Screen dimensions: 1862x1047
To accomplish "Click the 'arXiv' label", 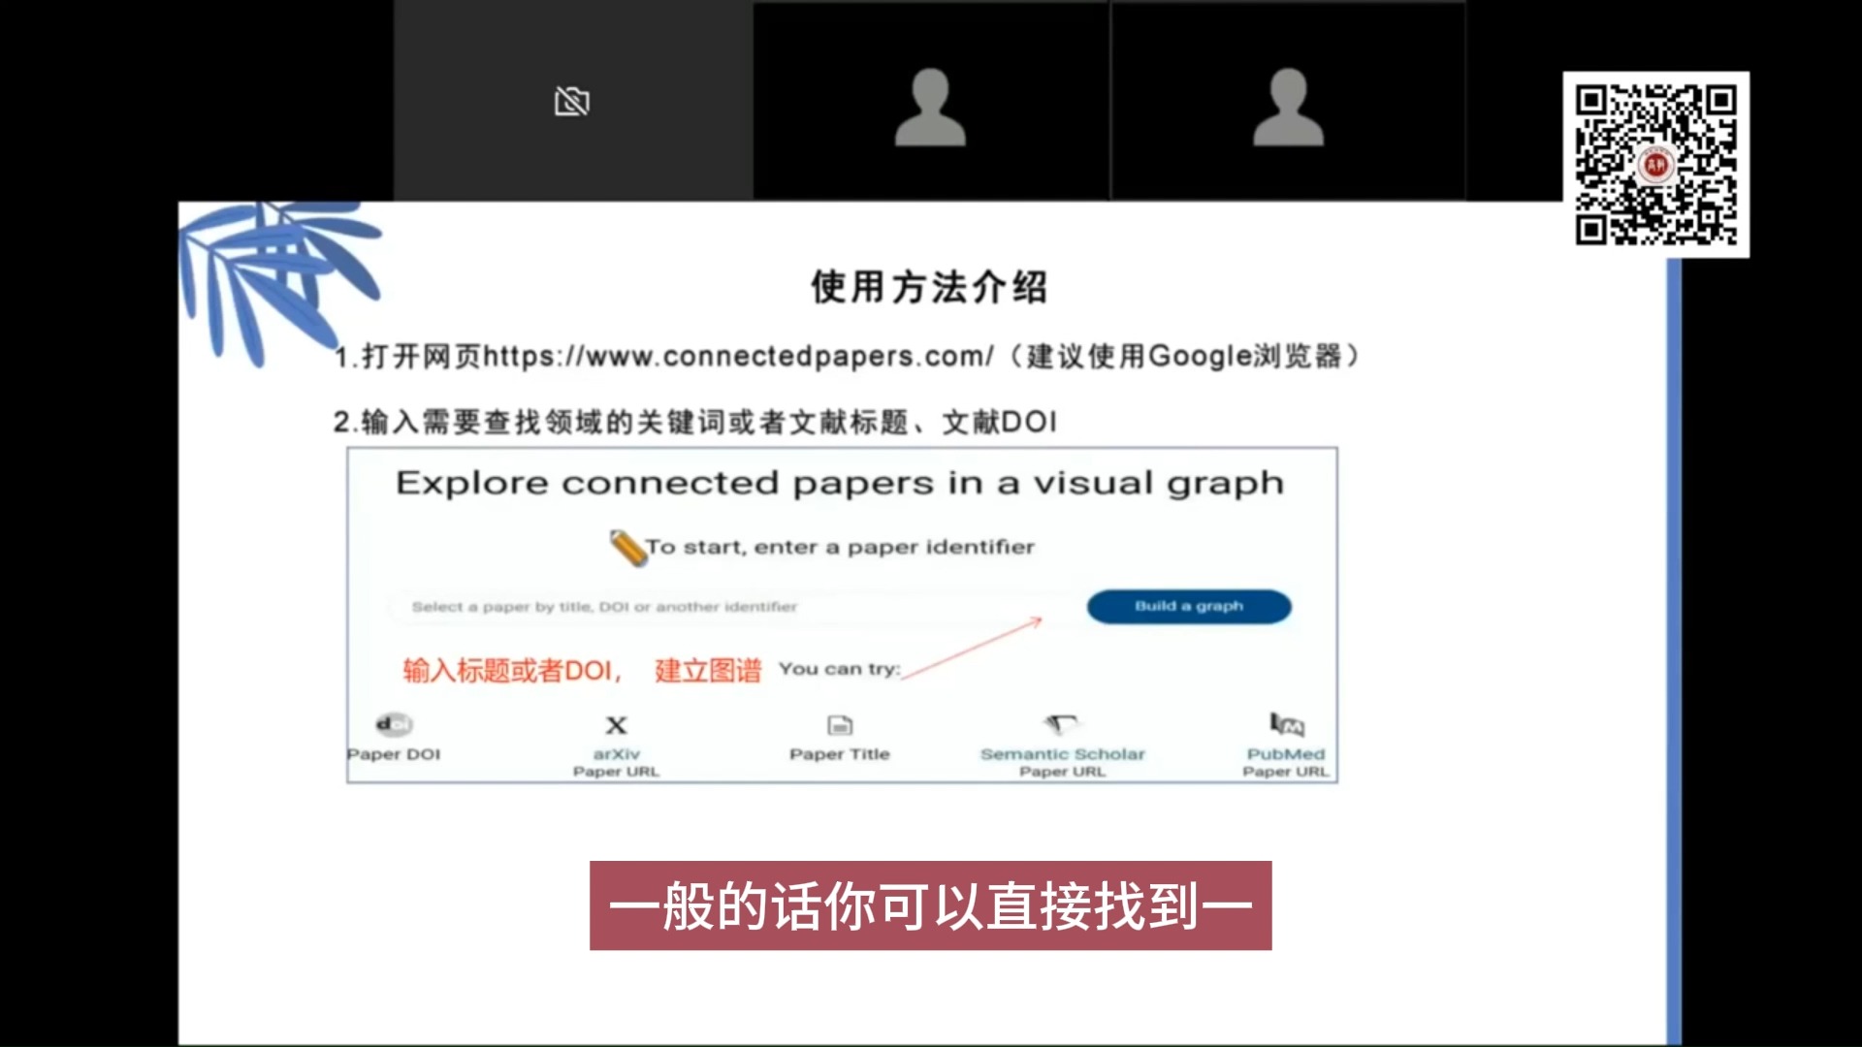I will 617,754.
